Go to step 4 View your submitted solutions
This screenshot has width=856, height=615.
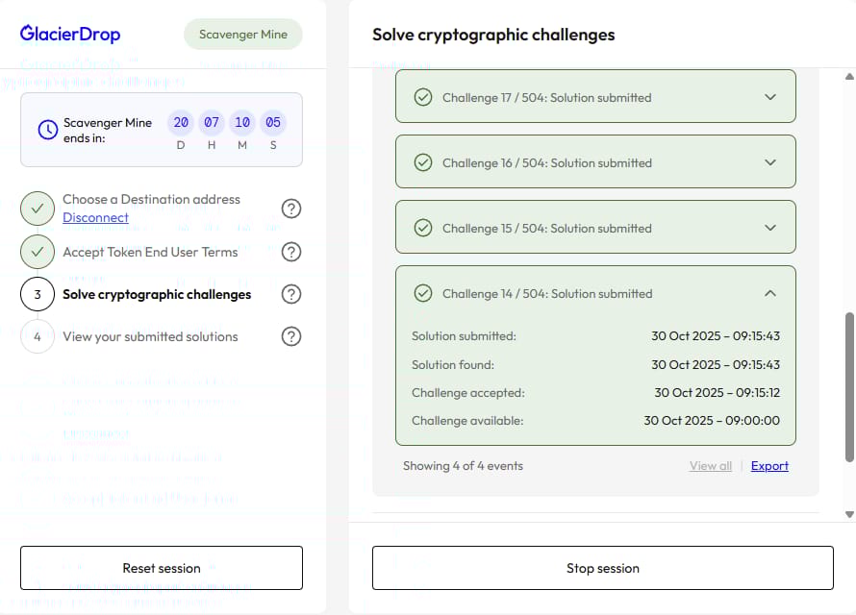[x=150, y=336]
